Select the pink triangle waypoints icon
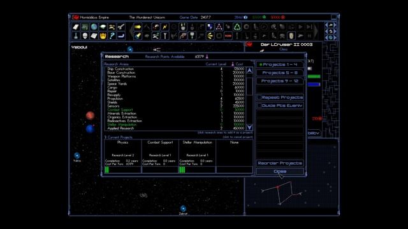Screen dimensions: 408x229 [219, 27]
